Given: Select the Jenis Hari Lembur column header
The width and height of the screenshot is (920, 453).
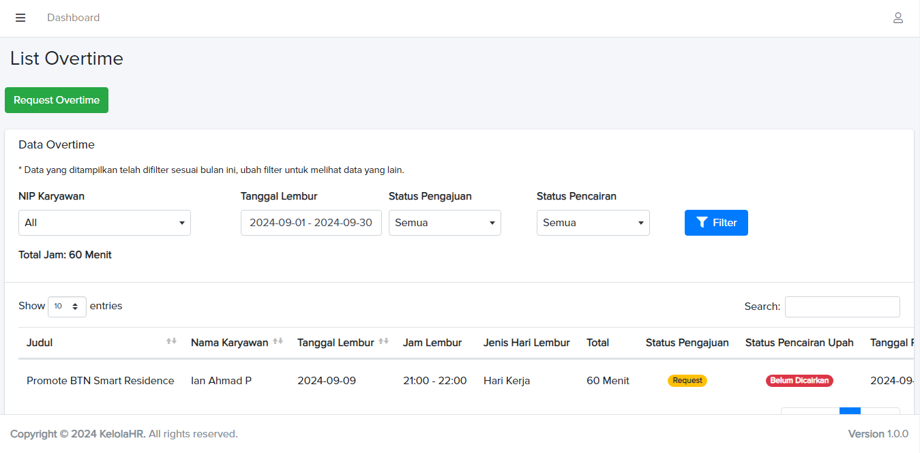Looking at the screenshot, I should 526,343.
